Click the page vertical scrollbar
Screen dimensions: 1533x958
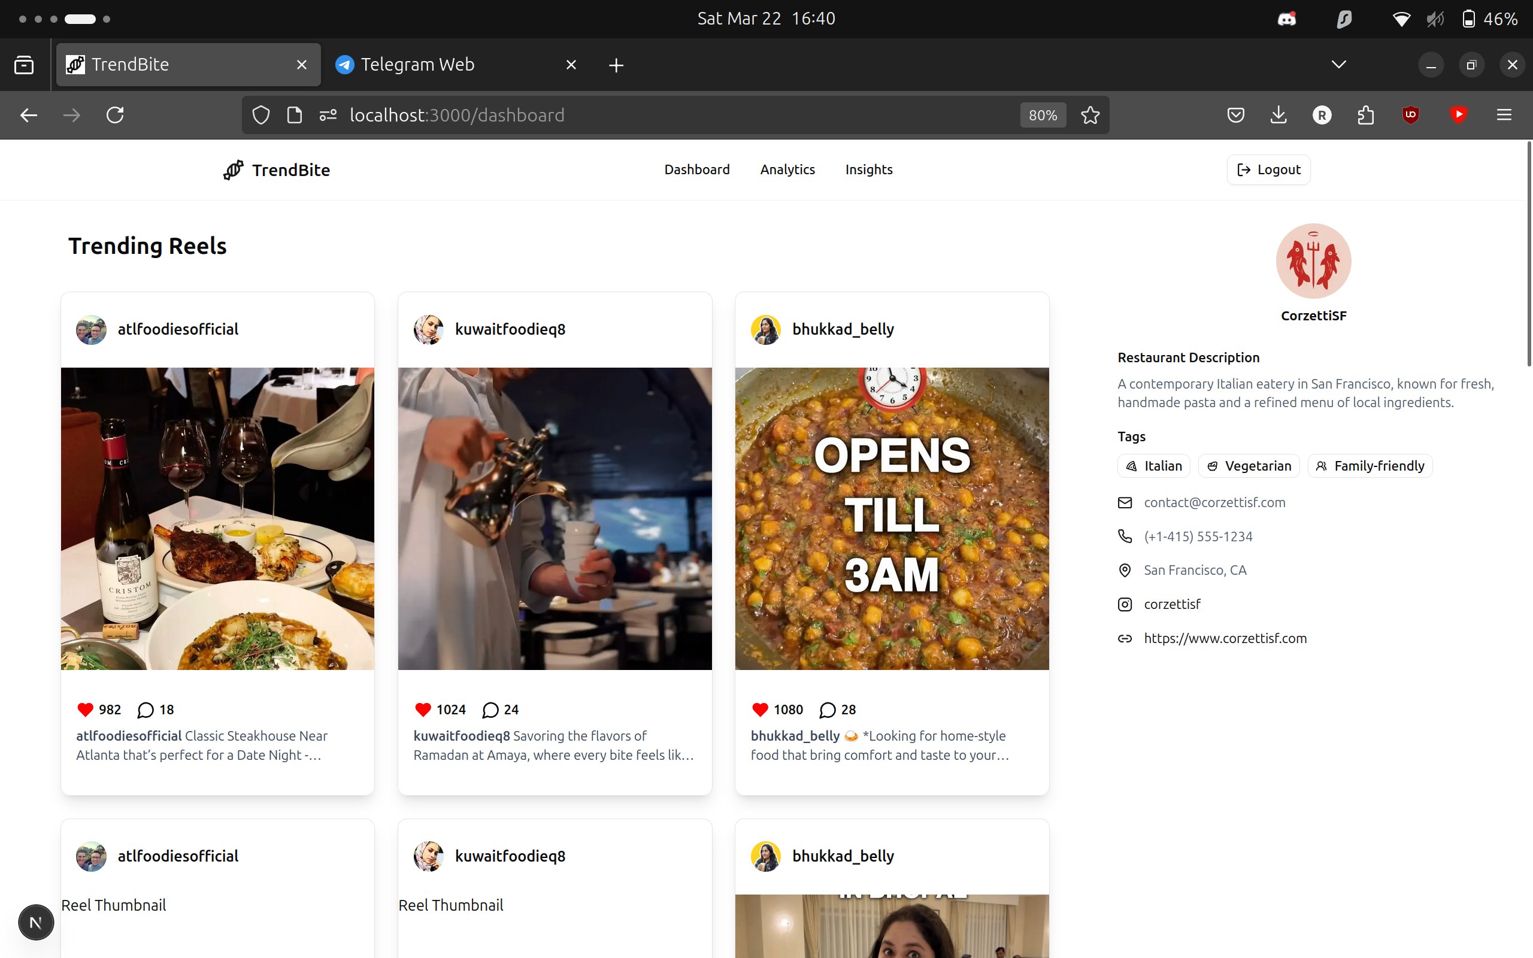coord(1528,253)
